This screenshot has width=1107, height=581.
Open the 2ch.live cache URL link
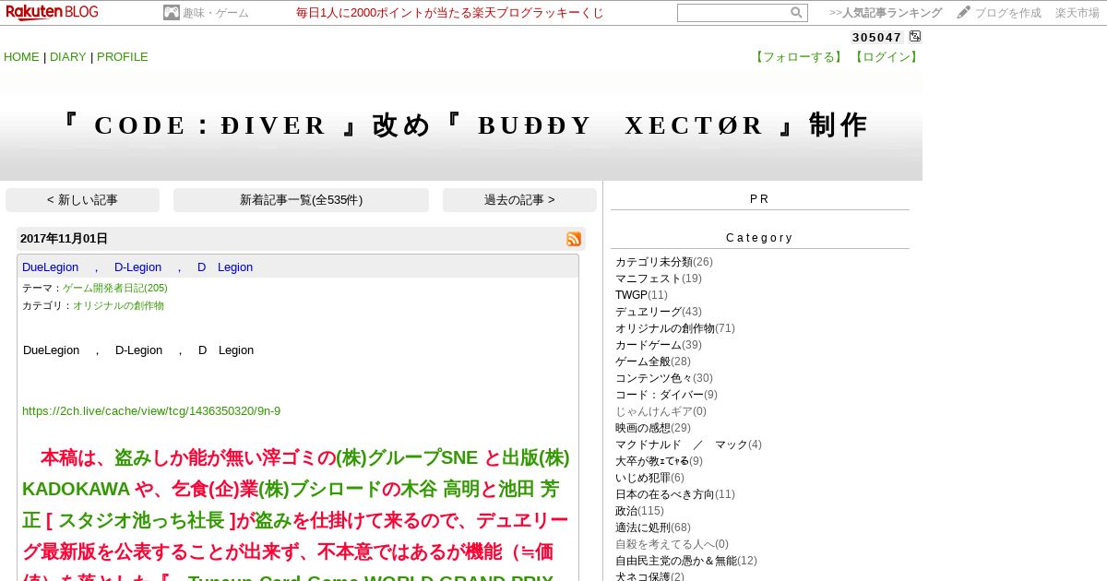(x=151, y=411)
